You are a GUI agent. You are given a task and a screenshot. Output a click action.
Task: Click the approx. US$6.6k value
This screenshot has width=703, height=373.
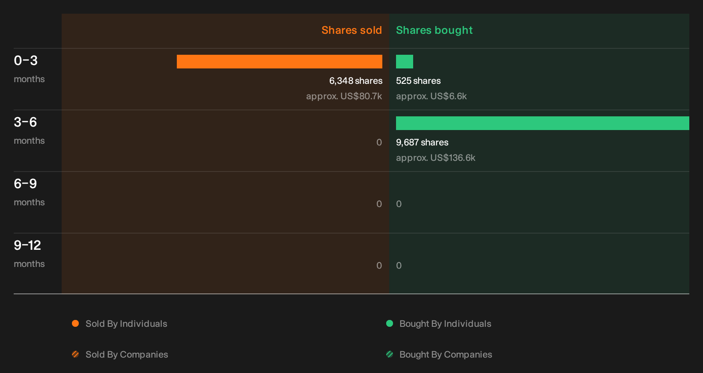431,96
